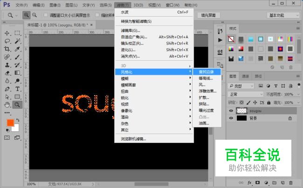Viewport: 303px width, 188px height.
Task: Toggle Quick Mask mode
Action: (x=7, y=138)
